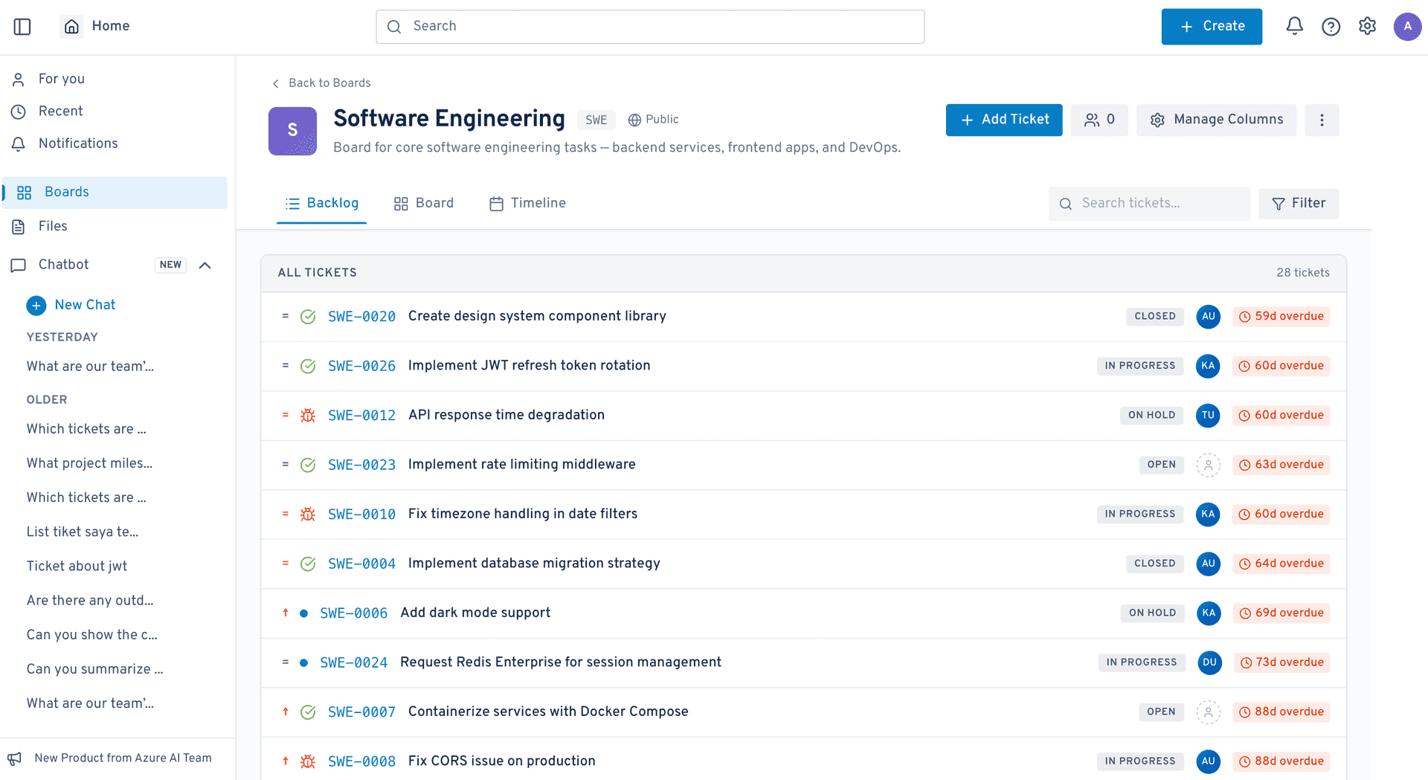Switch to the Backlog tab
This screenshot has height=780, width=1428.
click(321, 203)
